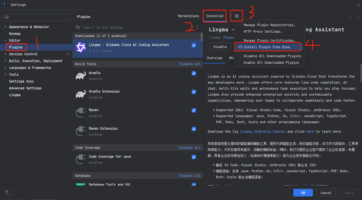Click the Gradle Extension elephant icon
The width and height of the screenshot is (362, 200).
[x=81, y=94]
